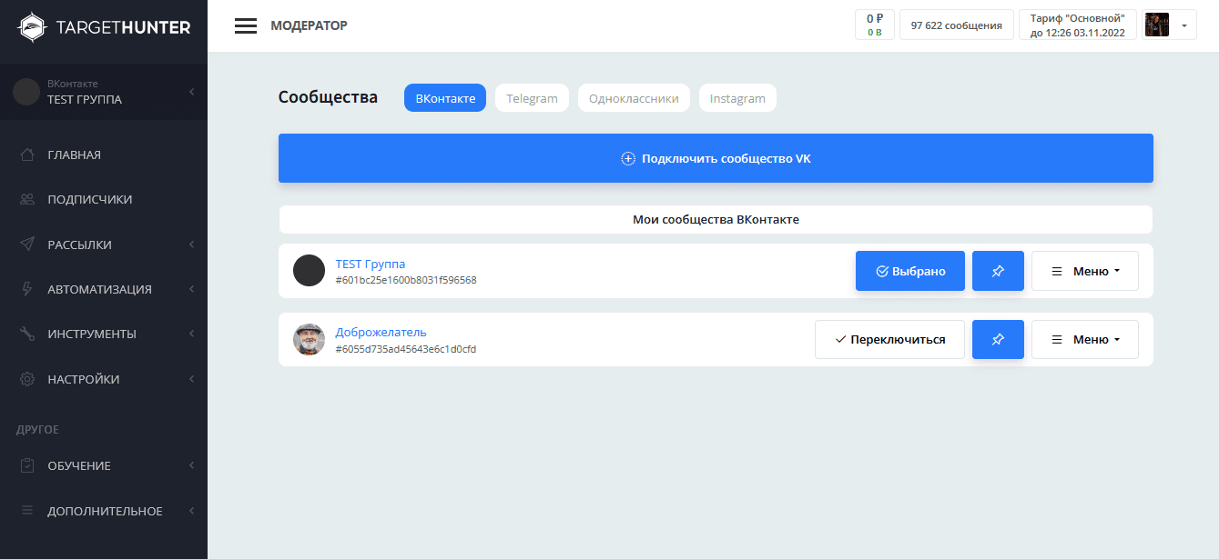Toggle the Выбрано button for TEST Группа
1219x559 pixels.
click(x=909, y=271)
